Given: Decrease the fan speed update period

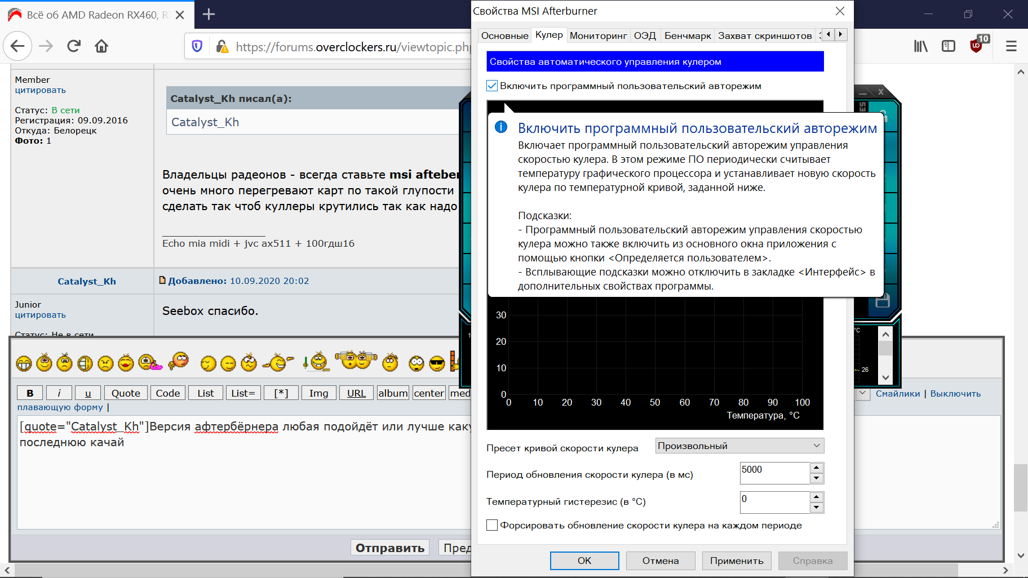Looking at the screenshot, I should (x=817, y=478).
